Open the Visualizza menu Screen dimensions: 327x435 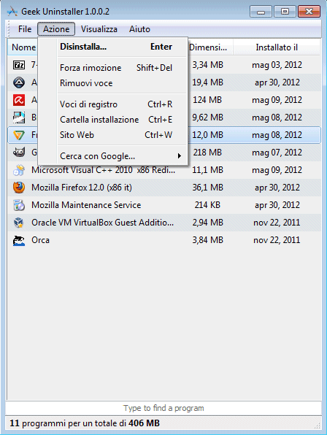[x=99, y=29]
